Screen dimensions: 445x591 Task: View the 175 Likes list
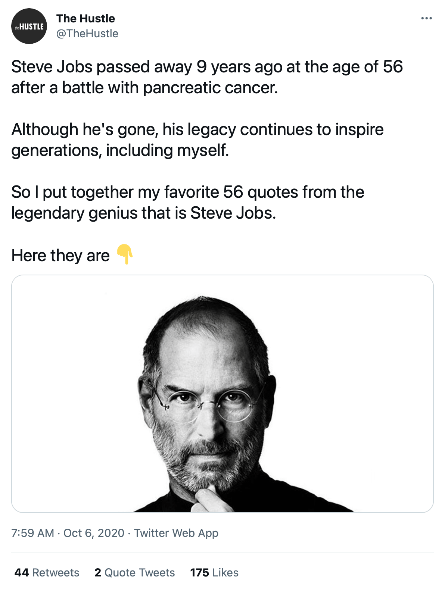[x=214, y=572]
